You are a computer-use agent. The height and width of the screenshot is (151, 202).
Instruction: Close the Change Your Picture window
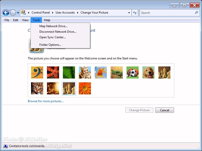pos(194,5)
